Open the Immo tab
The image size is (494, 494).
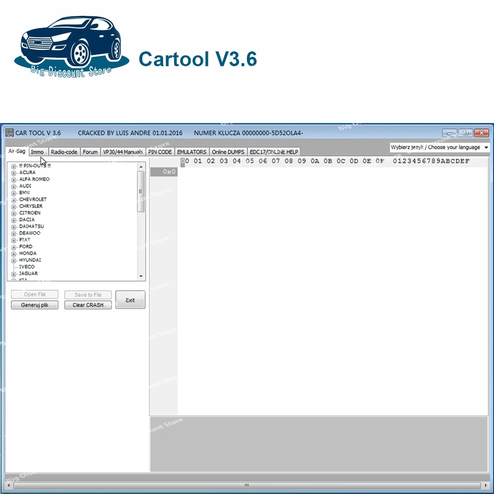coord(38,152)
